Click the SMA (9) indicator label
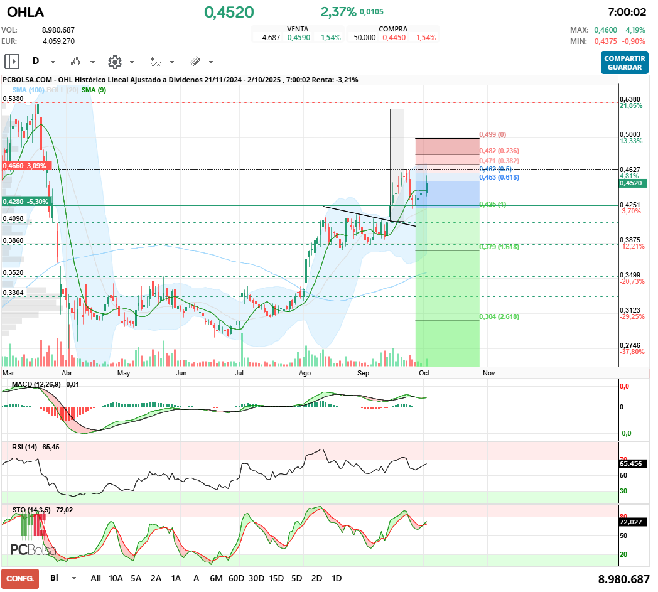The height and width of the screenshot is (592, 658). click(x=94, y=90)
